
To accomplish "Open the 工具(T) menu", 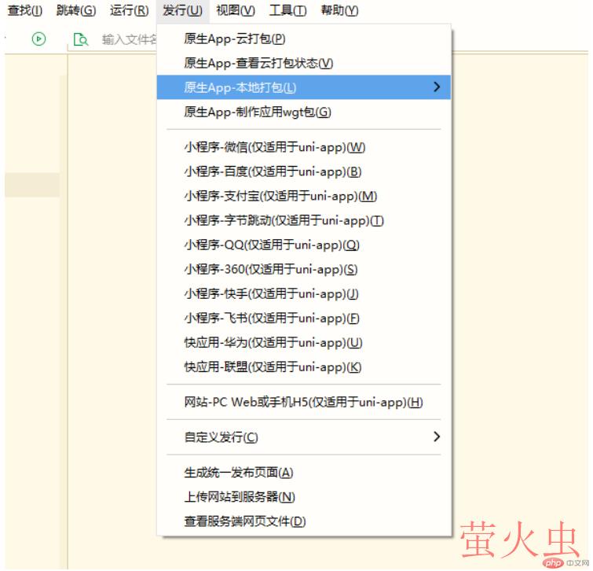I will tap(287, 10).
